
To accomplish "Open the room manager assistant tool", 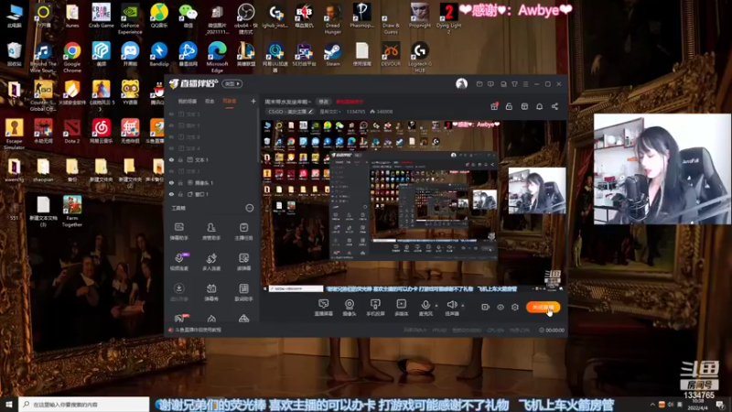I will click(x=211, y=232).
